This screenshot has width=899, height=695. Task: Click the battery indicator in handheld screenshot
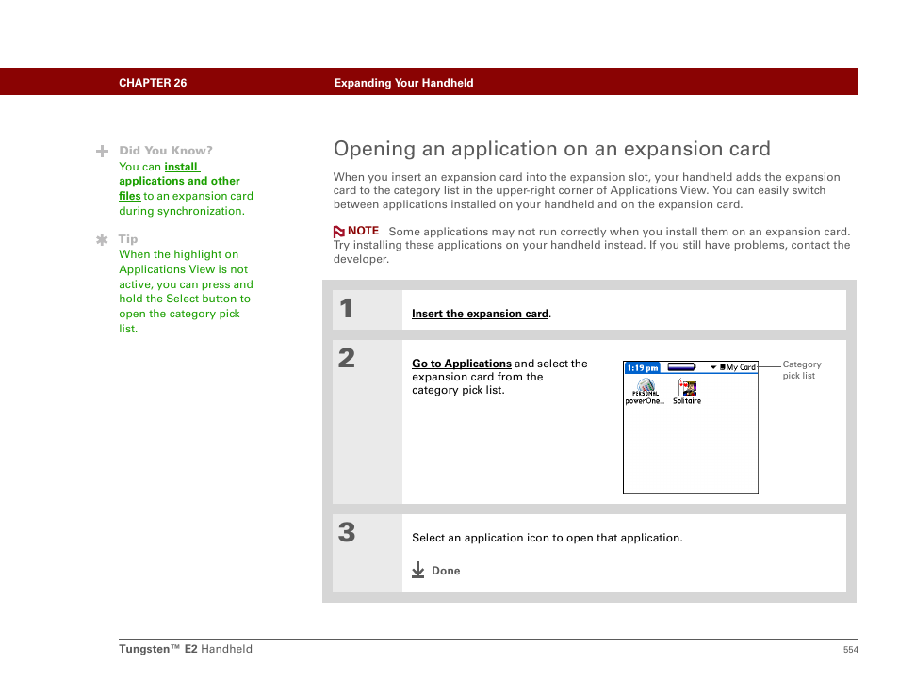(x=681, y=367)
